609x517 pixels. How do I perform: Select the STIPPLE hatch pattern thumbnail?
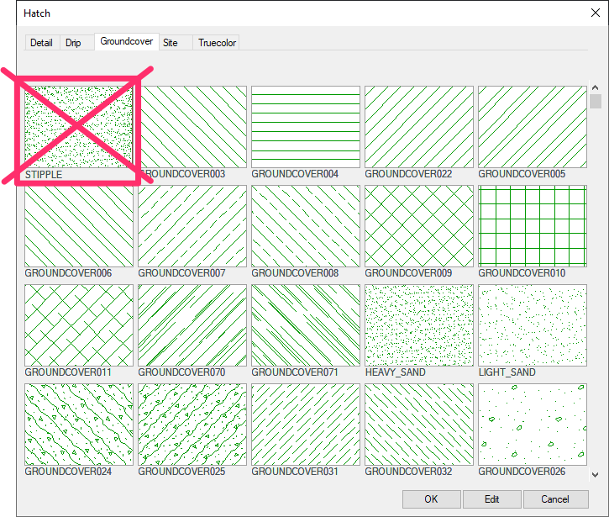click(x=79, y=127)
